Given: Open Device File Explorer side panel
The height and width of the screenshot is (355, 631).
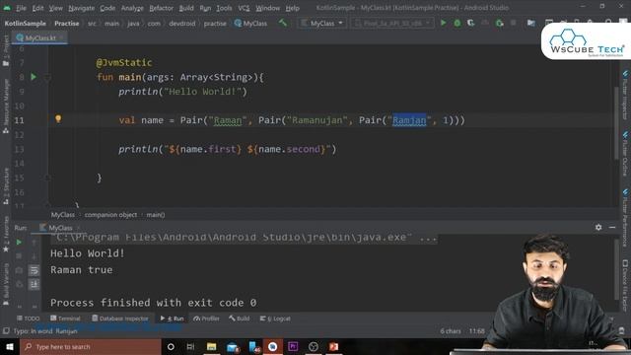Looking at the screenshot, I should [625, 285].
